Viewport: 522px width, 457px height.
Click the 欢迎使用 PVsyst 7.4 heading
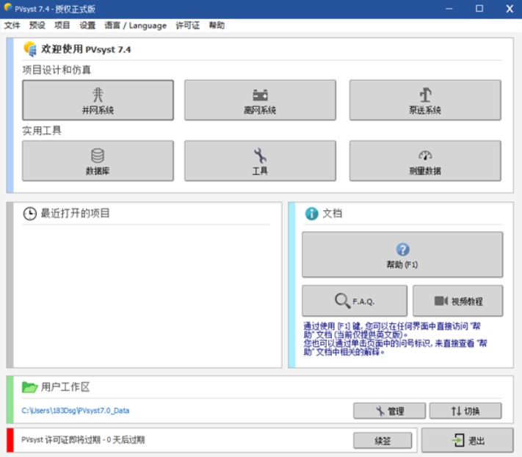tap(86, 49)
